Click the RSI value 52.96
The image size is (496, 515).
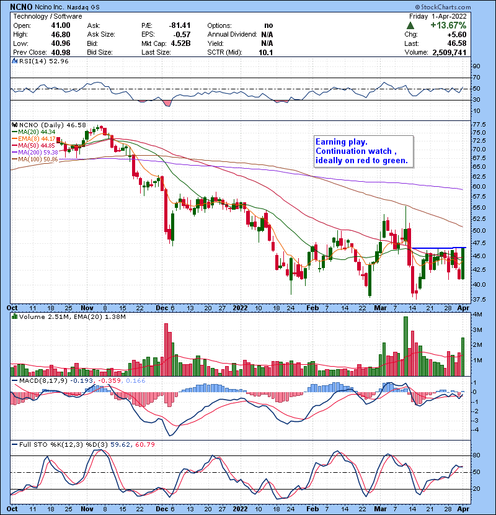pyautogui.click(x=58, y=61)
